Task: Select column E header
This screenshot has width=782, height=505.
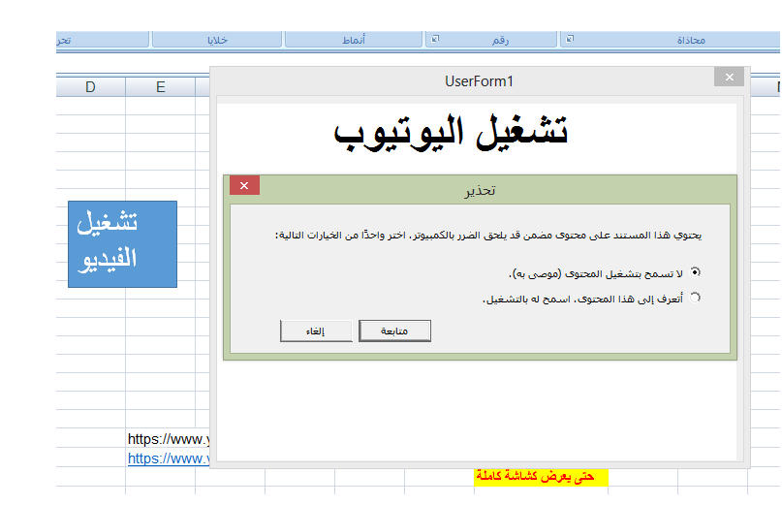Action: [160, 87]
